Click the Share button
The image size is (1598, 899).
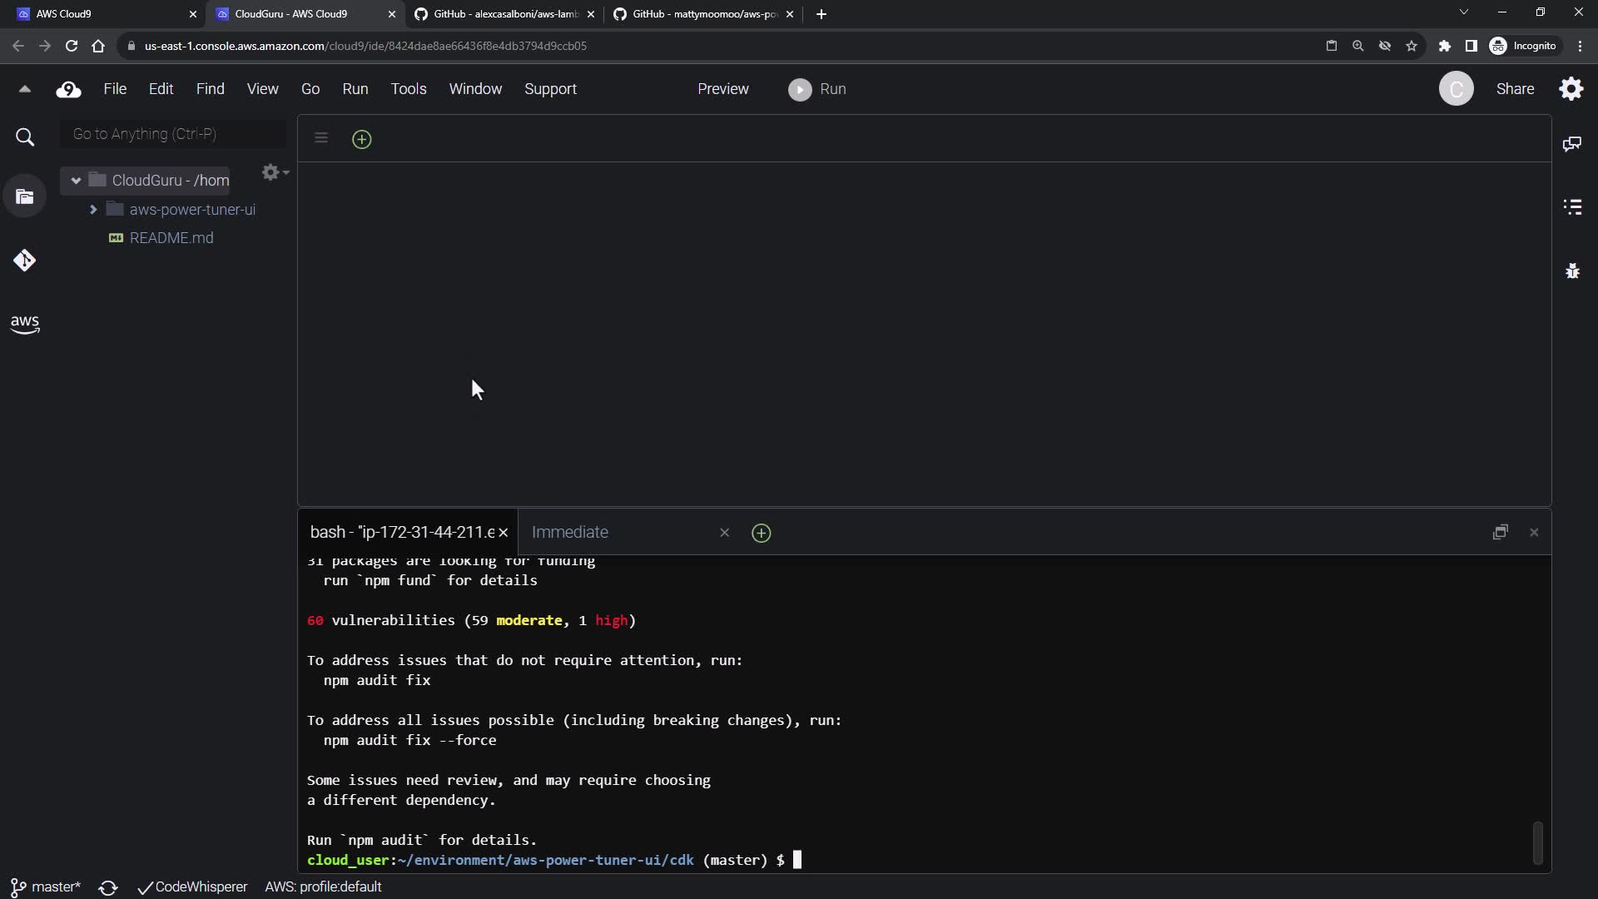[x=1515, y=89]
